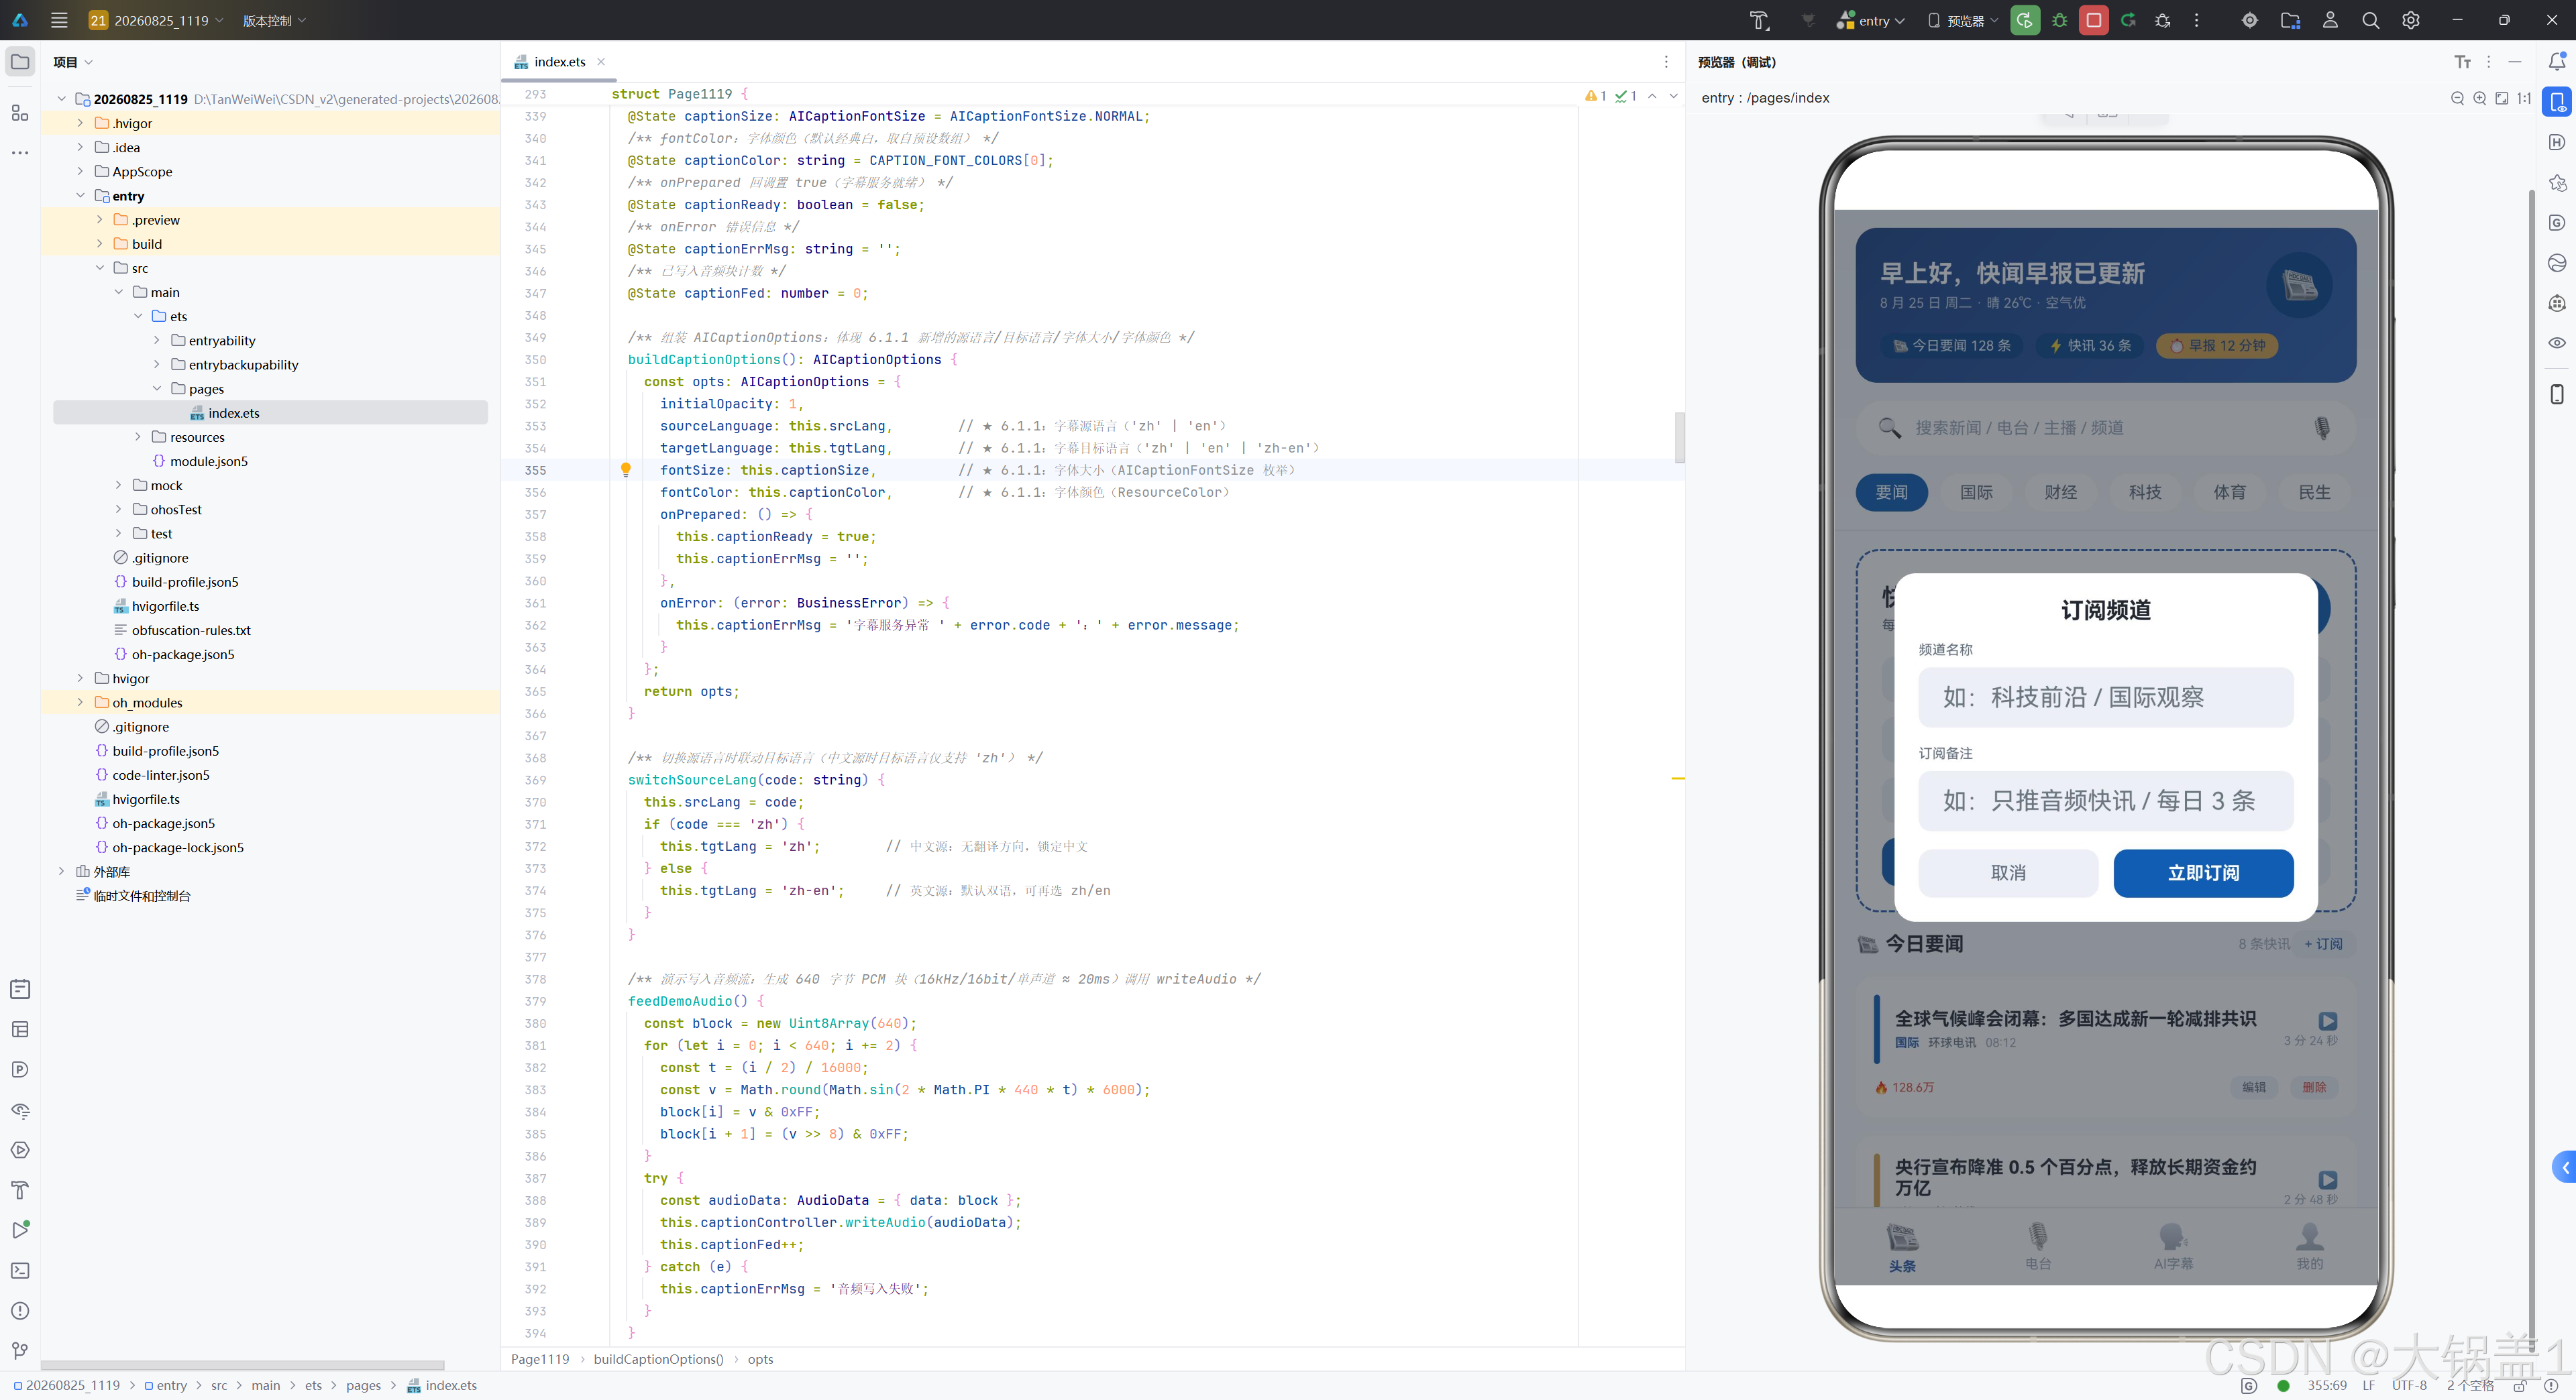Zoom out the previewer
This screenshot has width=2576, height=1400.
point(2457,98)
